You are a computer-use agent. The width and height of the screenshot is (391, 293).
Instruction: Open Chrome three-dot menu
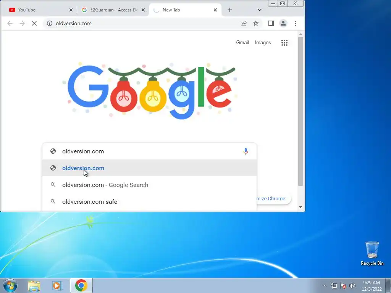[x=296, y=23]
